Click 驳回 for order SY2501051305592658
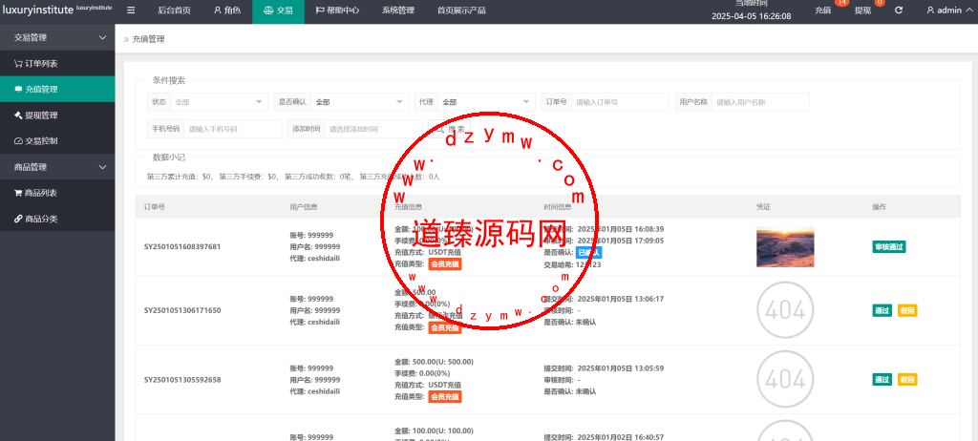Viewport: 978px width, 441px height. point(907,379)
